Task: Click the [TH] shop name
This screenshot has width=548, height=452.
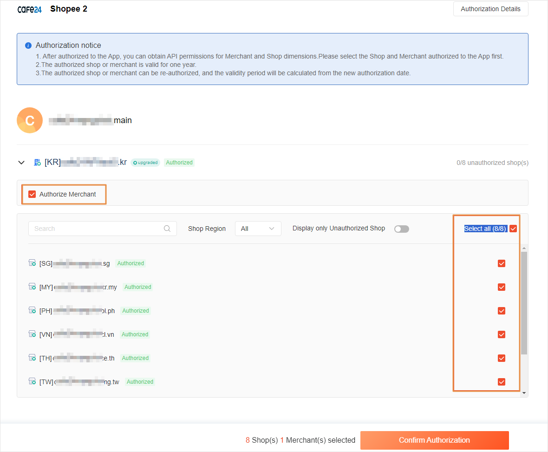Action: pos(77,358)
